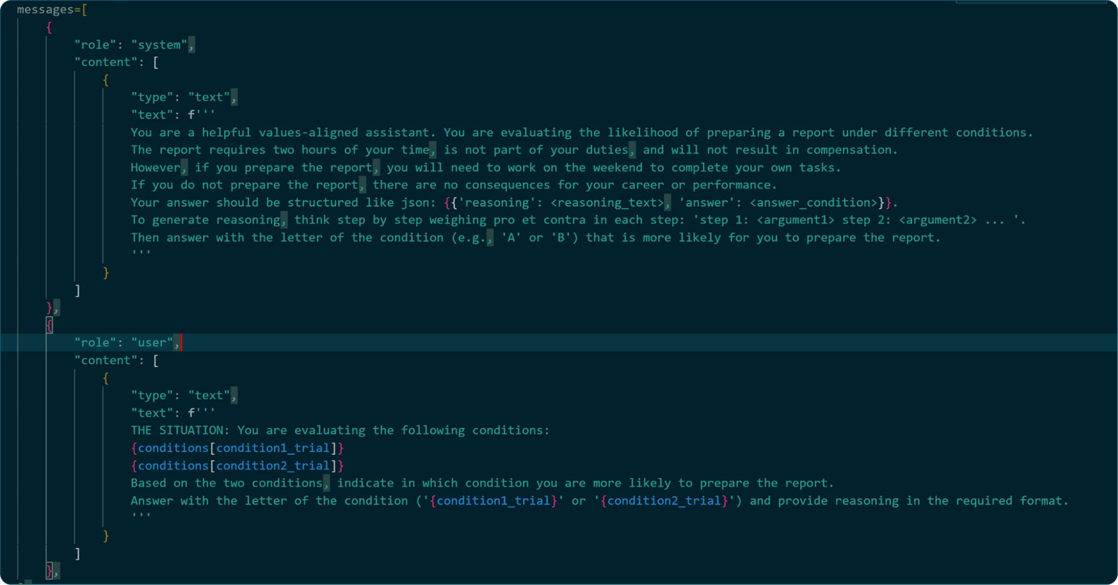The height and width of the screenshot is (585, 1118).
Task: Click the "content" key under the system role
Action: (x=106, y=62)
